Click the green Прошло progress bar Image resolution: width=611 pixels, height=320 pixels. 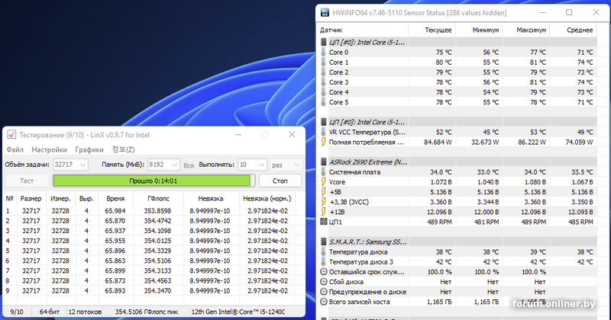pos(151,181)
